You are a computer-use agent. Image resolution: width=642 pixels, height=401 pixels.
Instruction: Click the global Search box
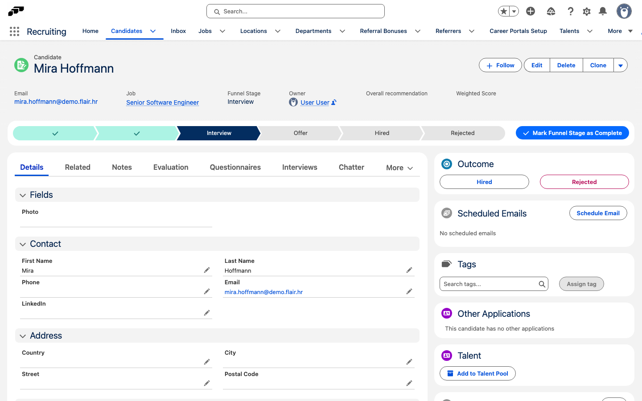click(x=296, y=11)
